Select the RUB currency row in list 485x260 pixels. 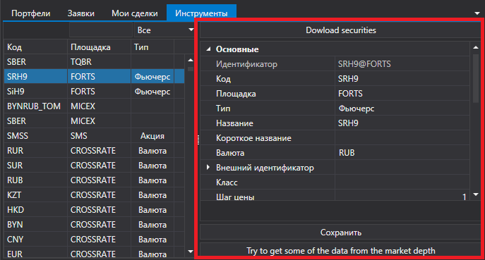coord(95,180)
